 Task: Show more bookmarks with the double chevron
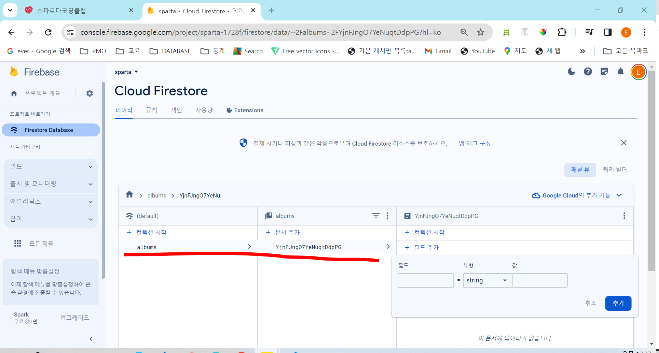[582, 51]
